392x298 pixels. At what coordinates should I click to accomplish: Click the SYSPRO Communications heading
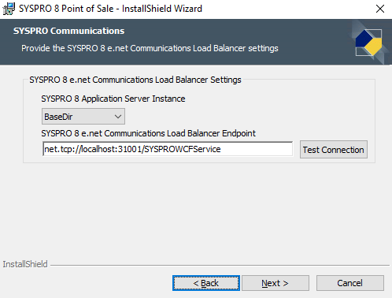[68, 31]
